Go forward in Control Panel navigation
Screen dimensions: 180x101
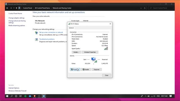coord(11,8)
